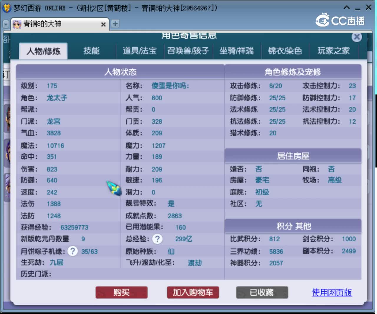Click the help icon next to 总经验
The width and height of the screenshot is (377, 314).
(158, 239)
